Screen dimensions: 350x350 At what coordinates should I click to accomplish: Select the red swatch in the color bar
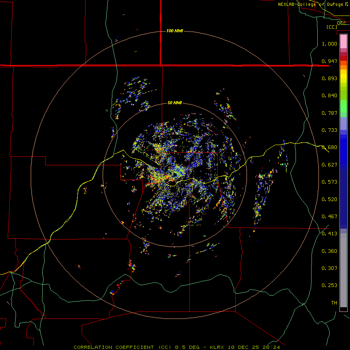coord(343,58)
